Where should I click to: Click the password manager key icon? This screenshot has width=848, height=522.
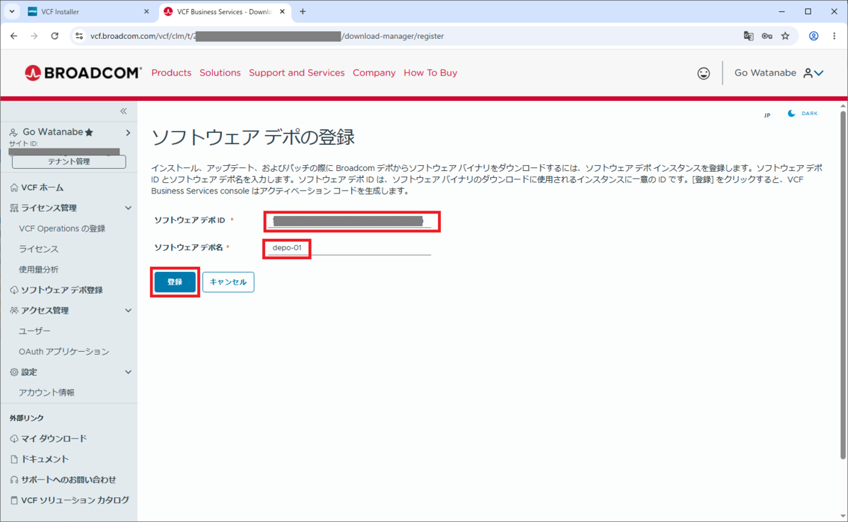[x=767, y=36]
